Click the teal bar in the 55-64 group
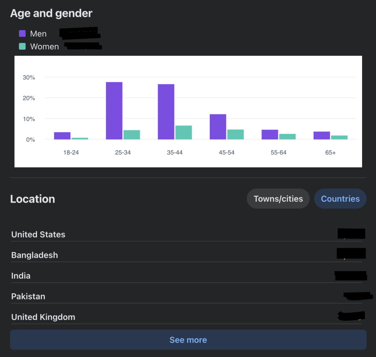The image size is (376, 357). click(x=287, y=136)
